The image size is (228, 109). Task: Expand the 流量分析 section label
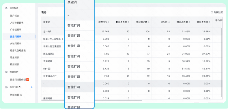click(x=14, y=72)
